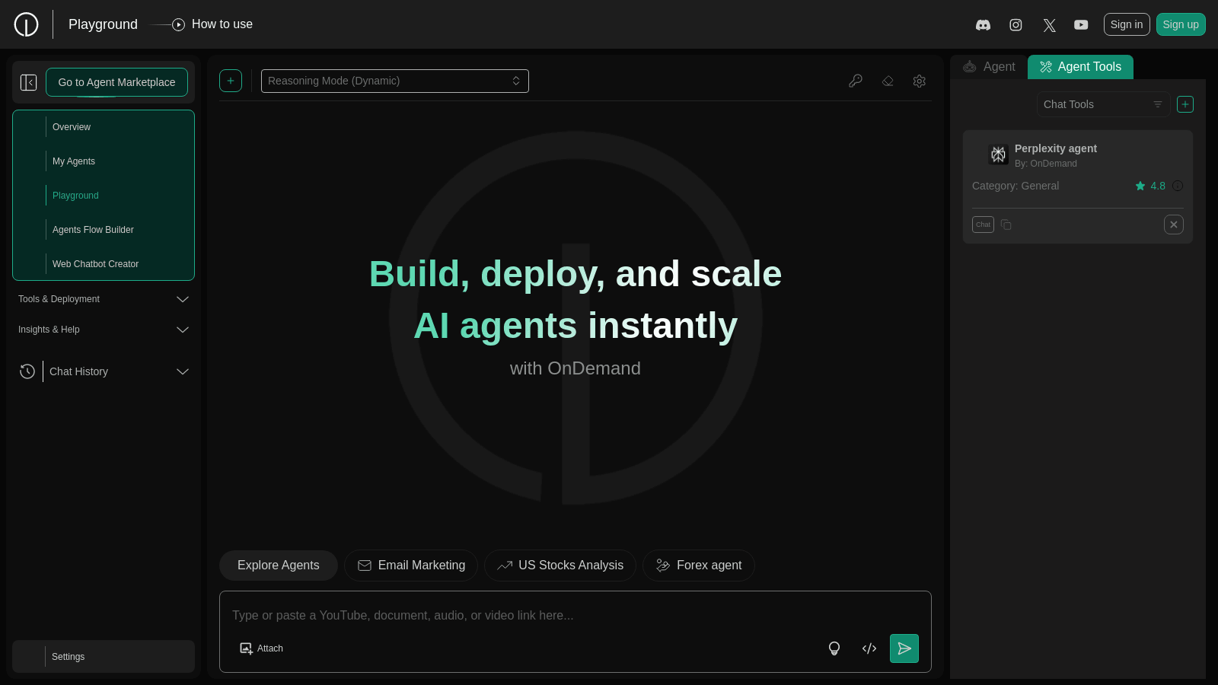Open the Discord link icon
The width and height of the screenshot is (1218, 685).
(x=983, y=25)
